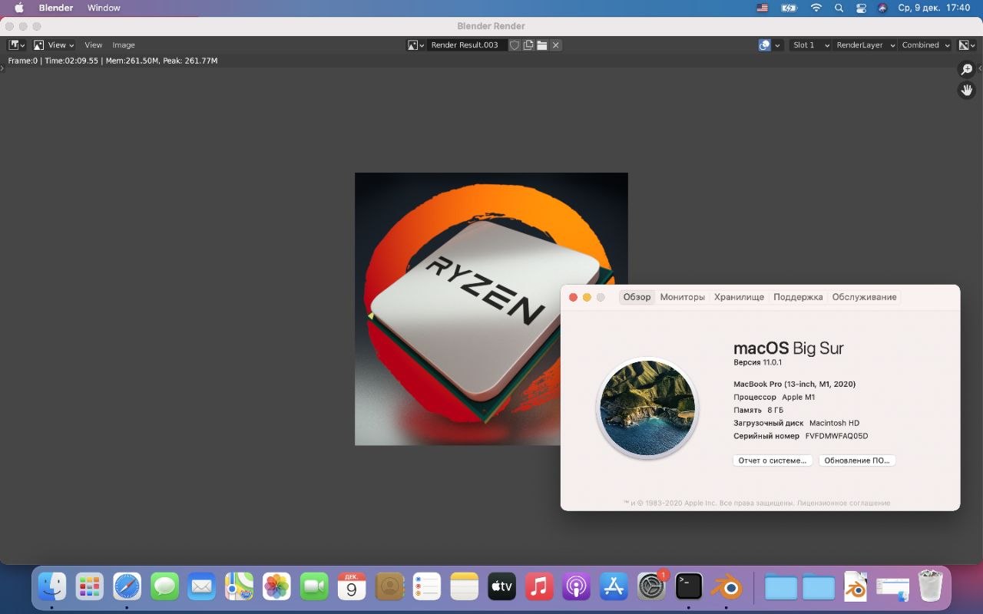This screenshot has height=614, width=983.
Task: Toggle the gizmo display button in header
Action: 764,45
